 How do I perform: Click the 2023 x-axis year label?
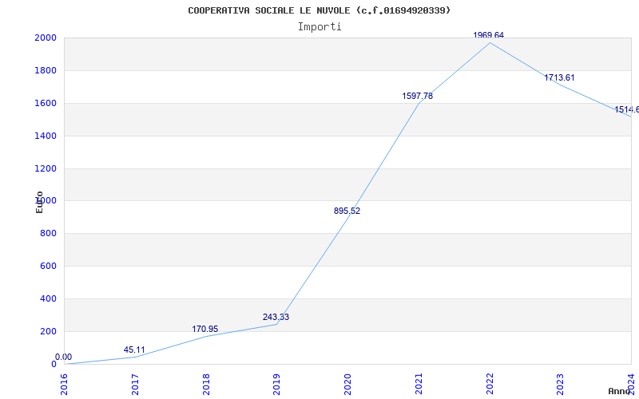pos(561,385)
